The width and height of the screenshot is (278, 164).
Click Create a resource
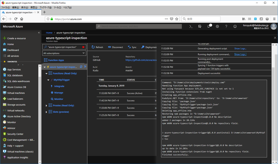tap(14, 38)
